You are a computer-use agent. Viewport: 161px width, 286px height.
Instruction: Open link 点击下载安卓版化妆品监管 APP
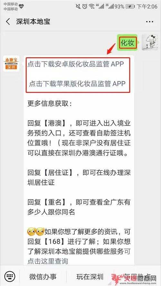pos(76,64)
